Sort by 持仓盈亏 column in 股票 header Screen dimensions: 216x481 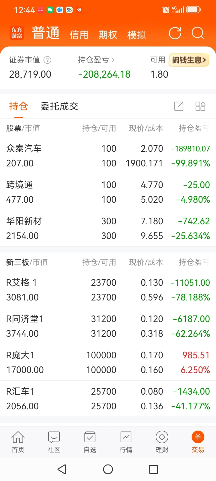194,128
